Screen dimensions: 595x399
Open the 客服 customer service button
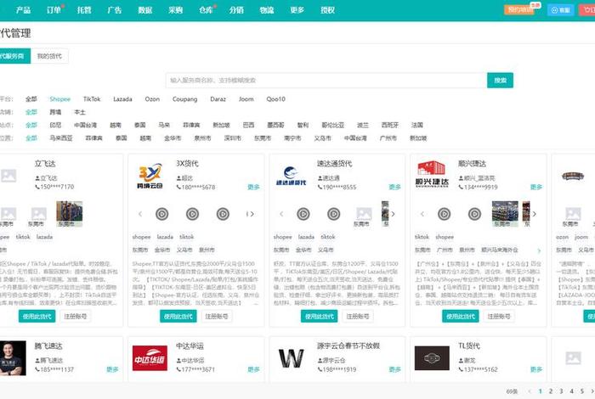point(560,10)
